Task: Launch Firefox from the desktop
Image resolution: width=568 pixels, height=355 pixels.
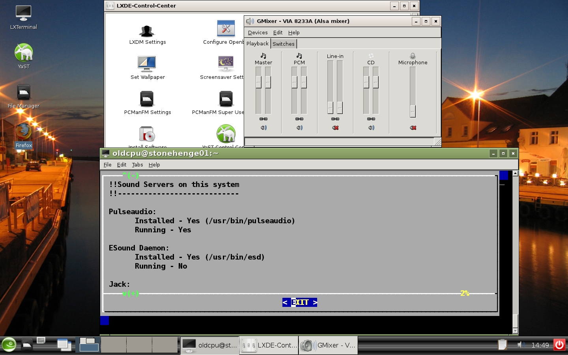Action: (24, 136)
